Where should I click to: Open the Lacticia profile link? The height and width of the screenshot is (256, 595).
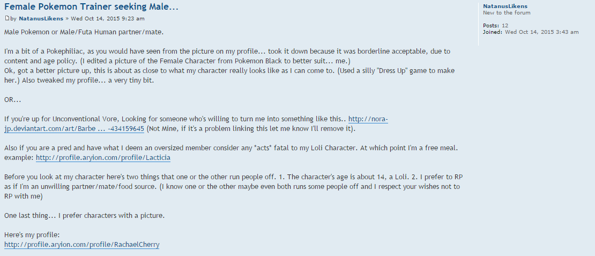pyautogui.click(x=103, y=158)
